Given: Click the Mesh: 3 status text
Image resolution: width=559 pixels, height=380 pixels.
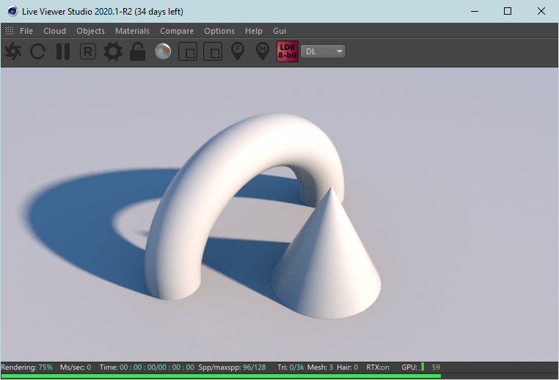Looking at the screenshot, I should pos(320,368).
